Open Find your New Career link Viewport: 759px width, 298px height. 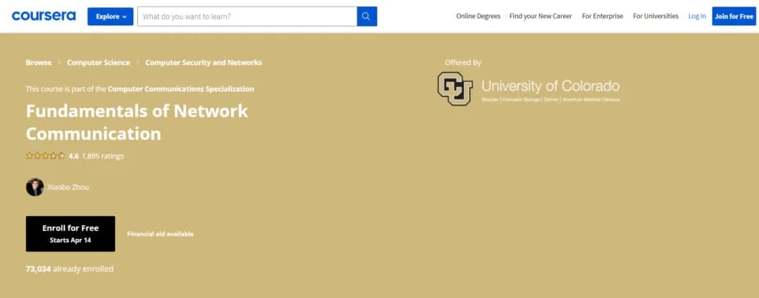pyautogui.click(x=540, y=16)
